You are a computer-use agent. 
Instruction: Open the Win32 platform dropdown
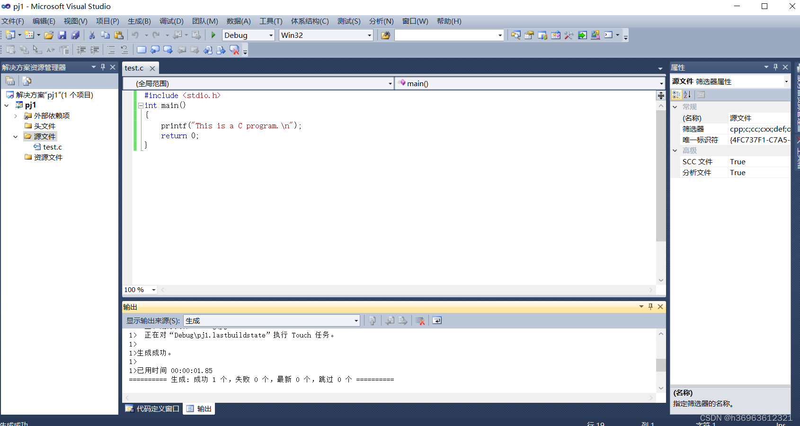[x=369, y=35]
